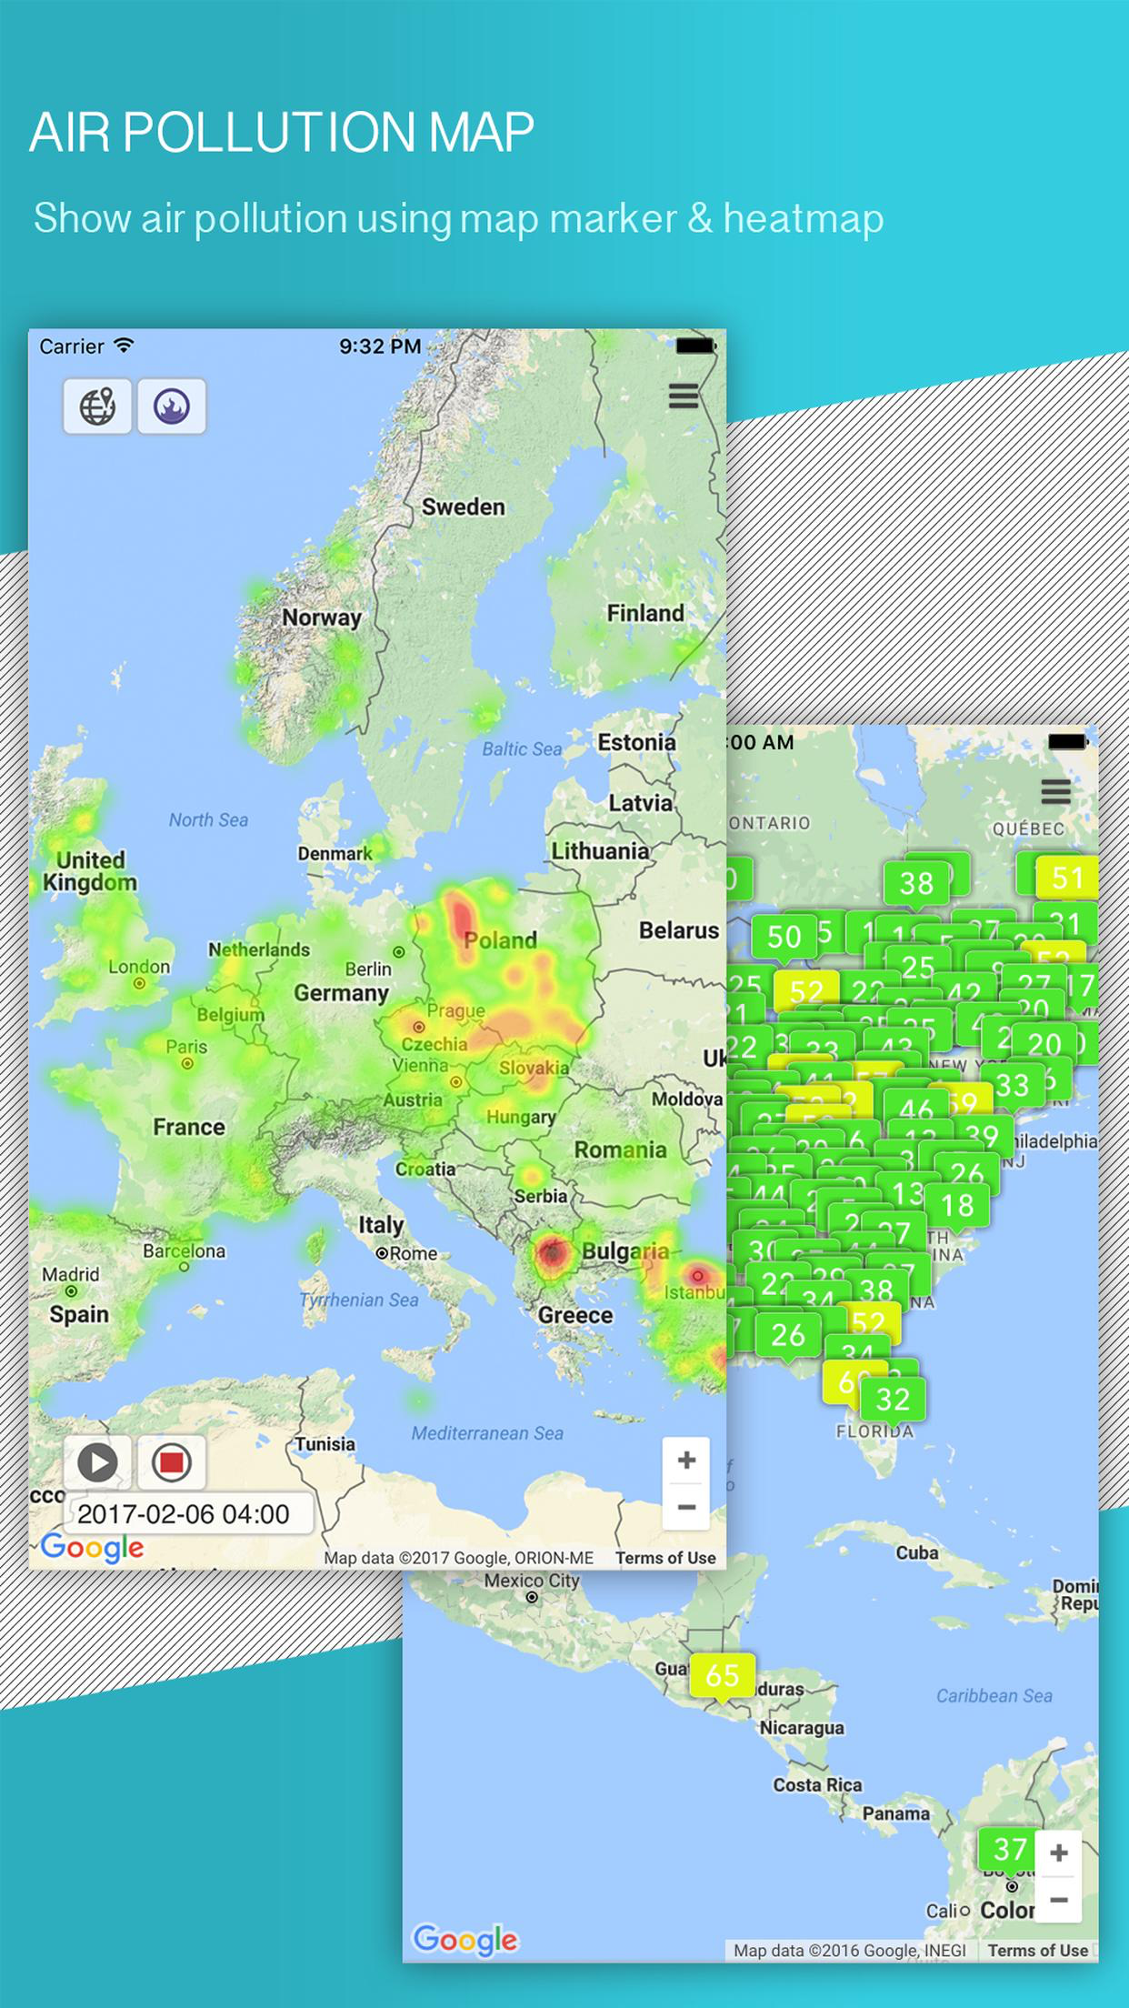Zoom out on the America map
1129x2008 pixels.
1059,1900
